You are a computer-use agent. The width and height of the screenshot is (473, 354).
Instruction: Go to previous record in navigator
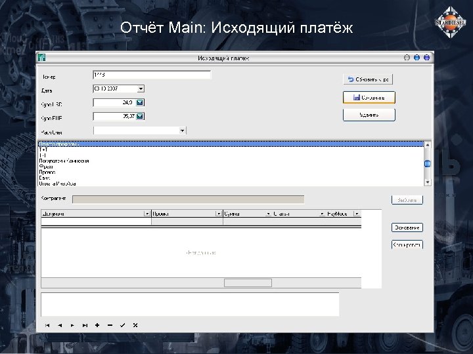tap(60, 325)
